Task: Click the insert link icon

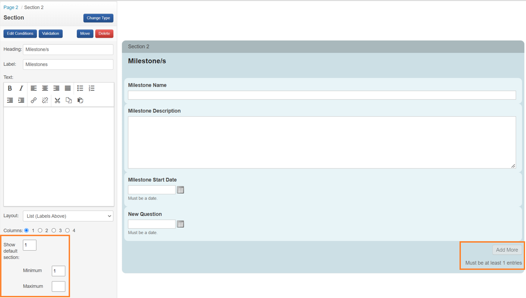Action: coord(33,101)
